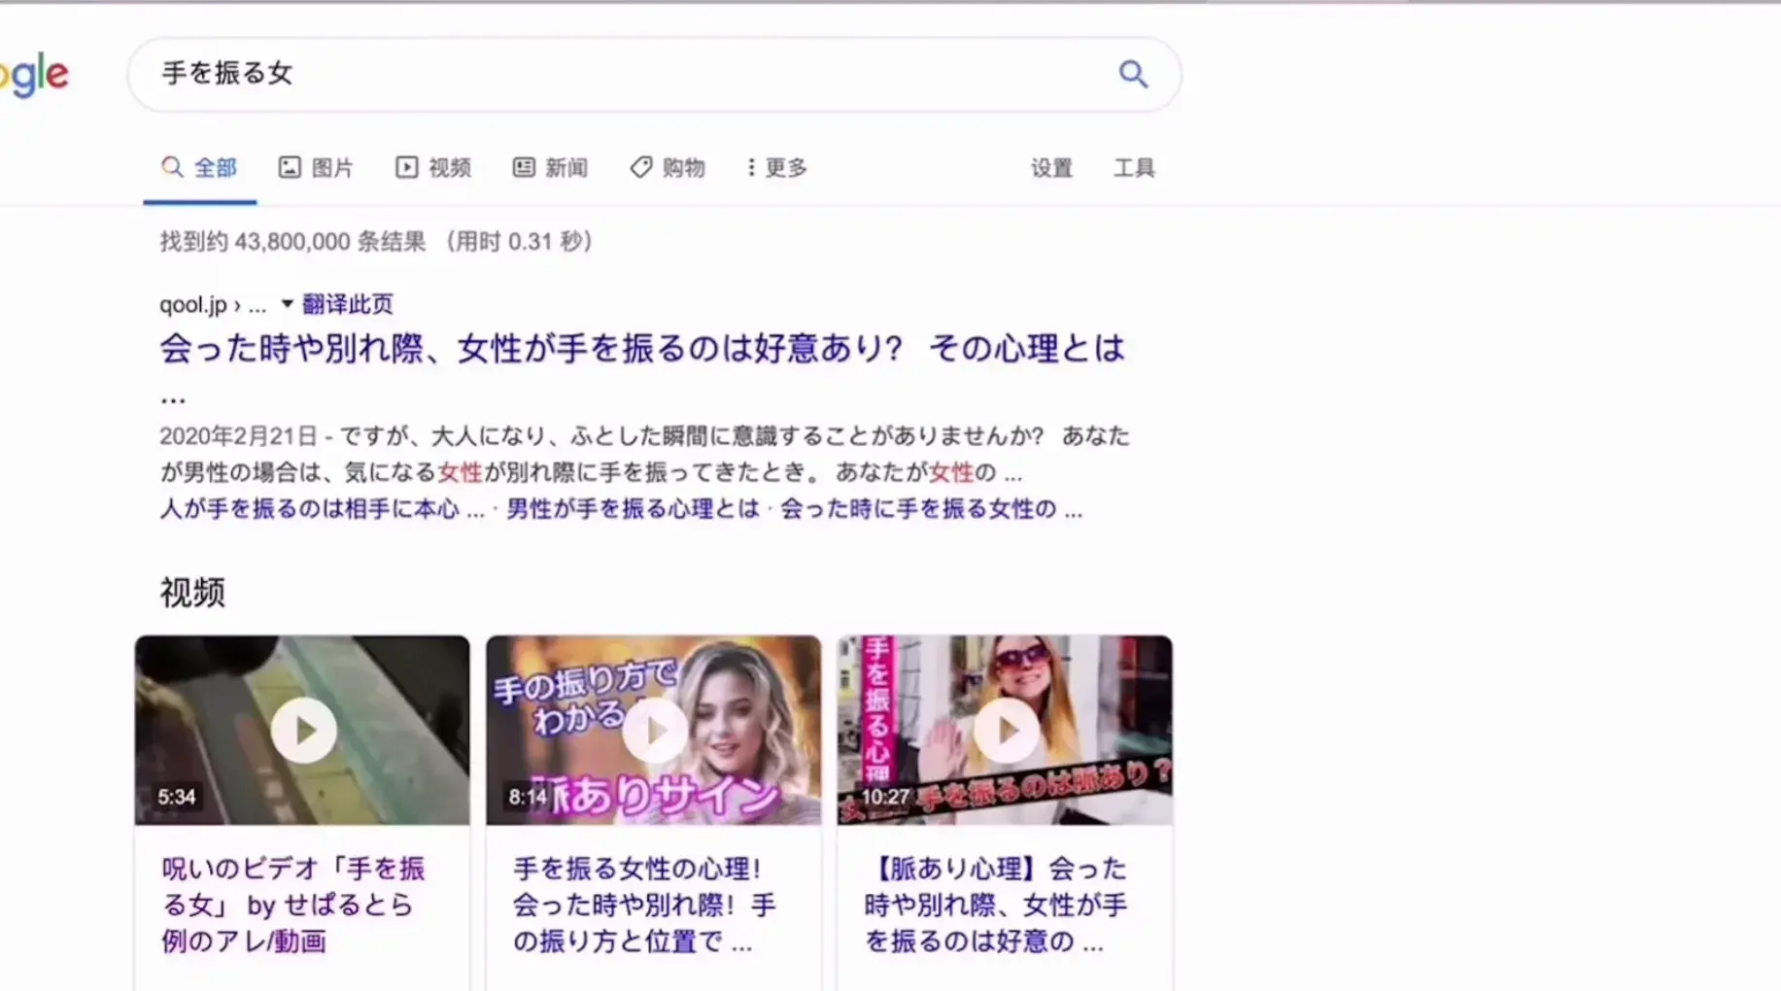1781x991 pixels.
Task: Open the 视频 tab
Action: point(433,168)
